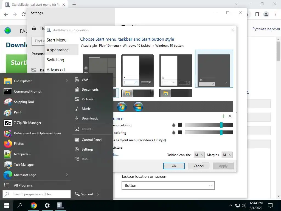Pick taskbar coloring black swatch
The width and height of the screenshot is (281, 211).
point(180,132)
